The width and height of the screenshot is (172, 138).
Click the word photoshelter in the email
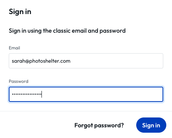(x=45, y=61)
